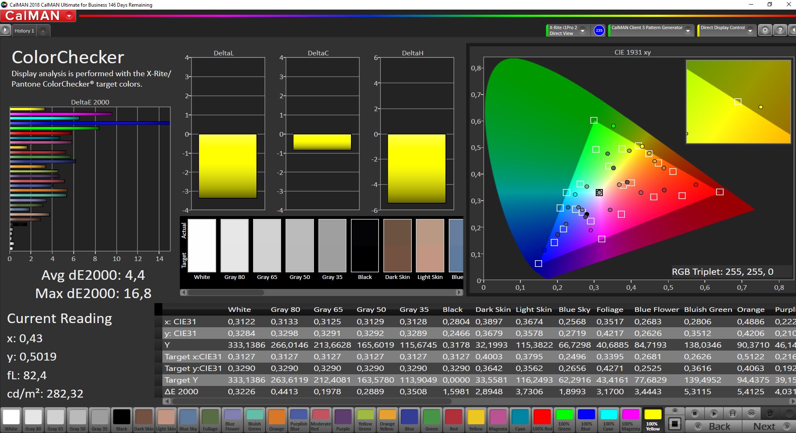This screenshot has width=796, height=433.
Task: Open Direct Display Control dropdown
Action: 750,31
